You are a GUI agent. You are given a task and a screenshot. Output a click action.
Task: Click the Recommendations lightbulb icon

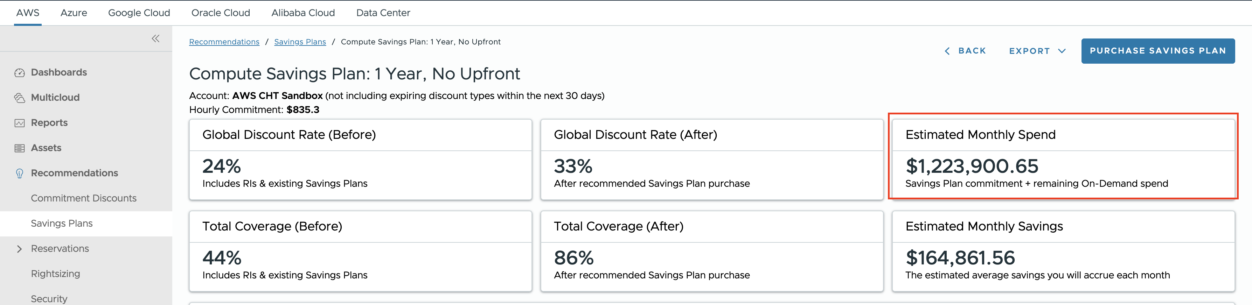tap(20, 173)
